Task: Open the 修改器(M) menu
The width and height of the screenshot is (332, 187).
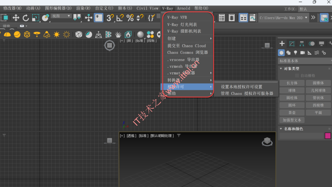Action: 12,8
